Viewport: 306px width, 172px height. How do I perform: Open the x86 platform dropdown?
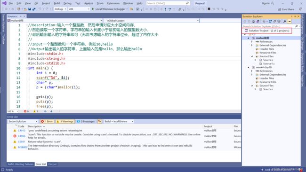[x=79, y=9]
